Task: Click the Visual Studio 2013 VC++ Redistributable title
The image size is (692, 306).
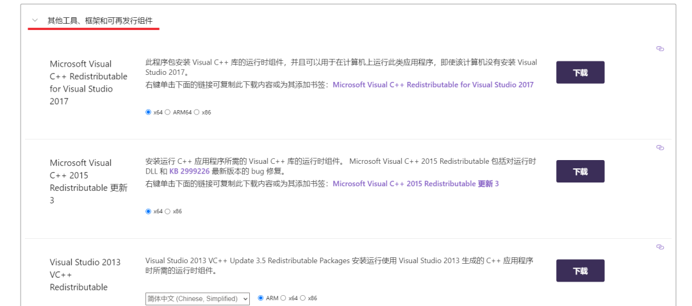Action: [x=85, y=274]
